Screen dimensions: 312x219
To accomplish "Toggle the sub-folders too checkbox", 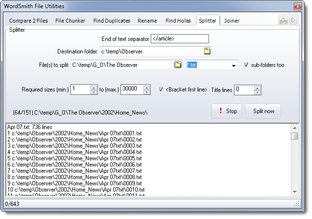I will (247, 65).
